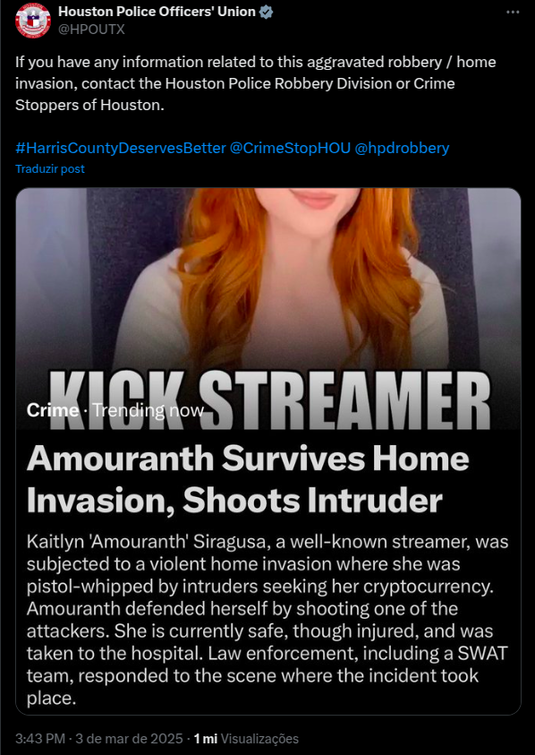Open the three-dot more options menu
The height and width of the screenshot is (755, 535).
click(x=513, y=12)
